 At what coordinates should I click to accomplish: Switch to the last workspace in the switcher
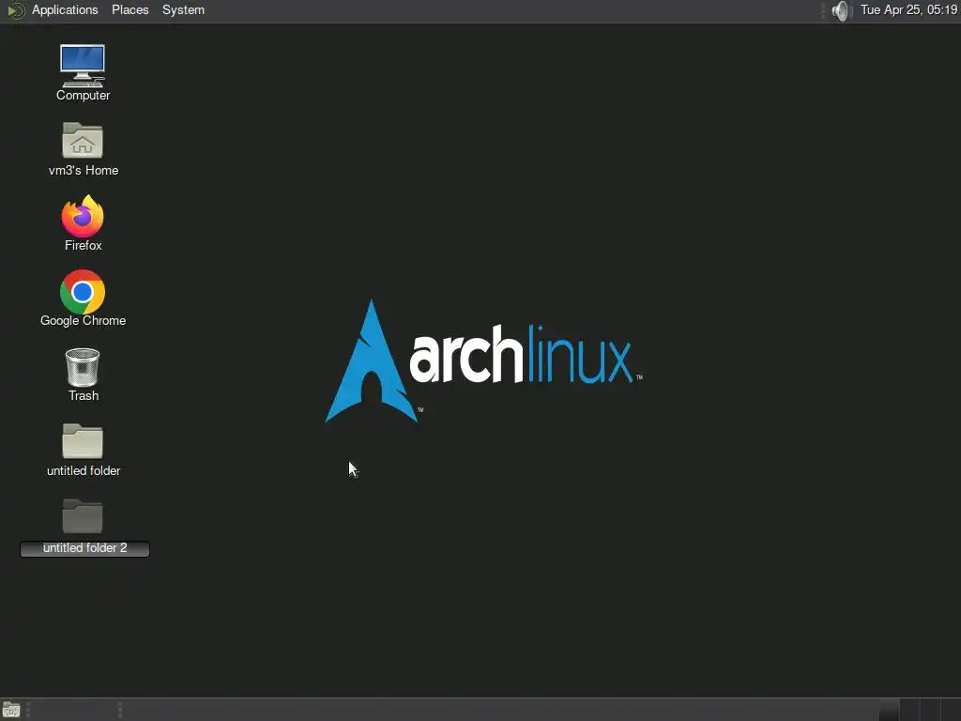coord(952,710)
